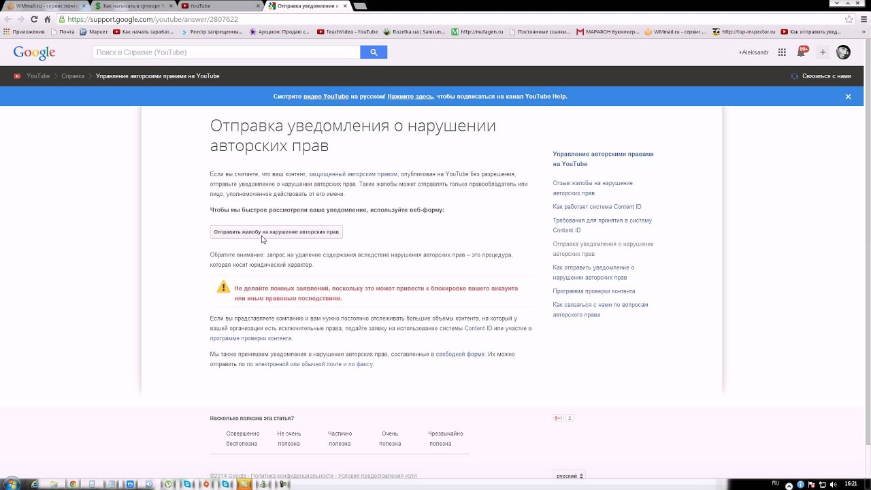Click the +1 button under the article

(x=558, y=418)
